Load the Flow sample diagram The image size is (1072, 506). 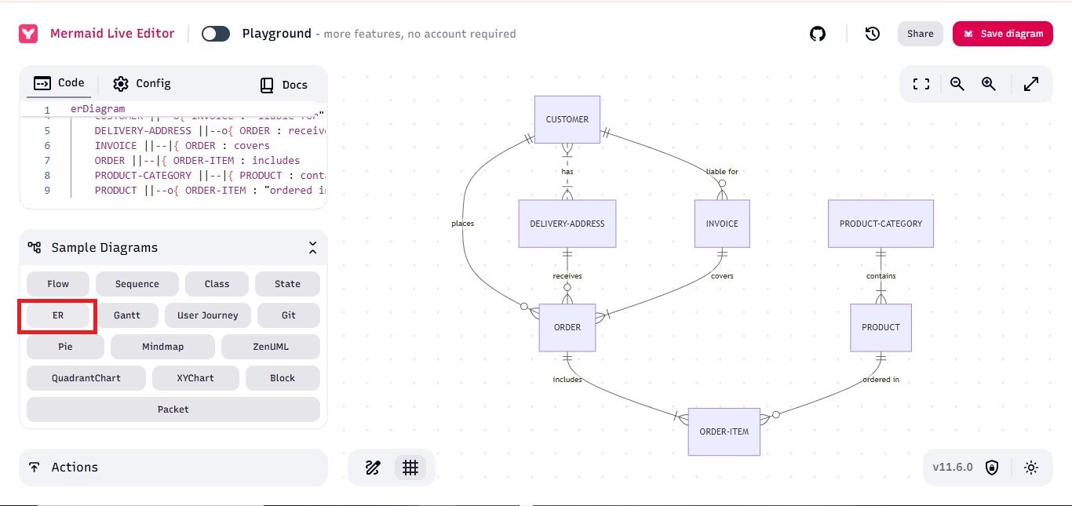pyautogui.click(x=58, y=284)
